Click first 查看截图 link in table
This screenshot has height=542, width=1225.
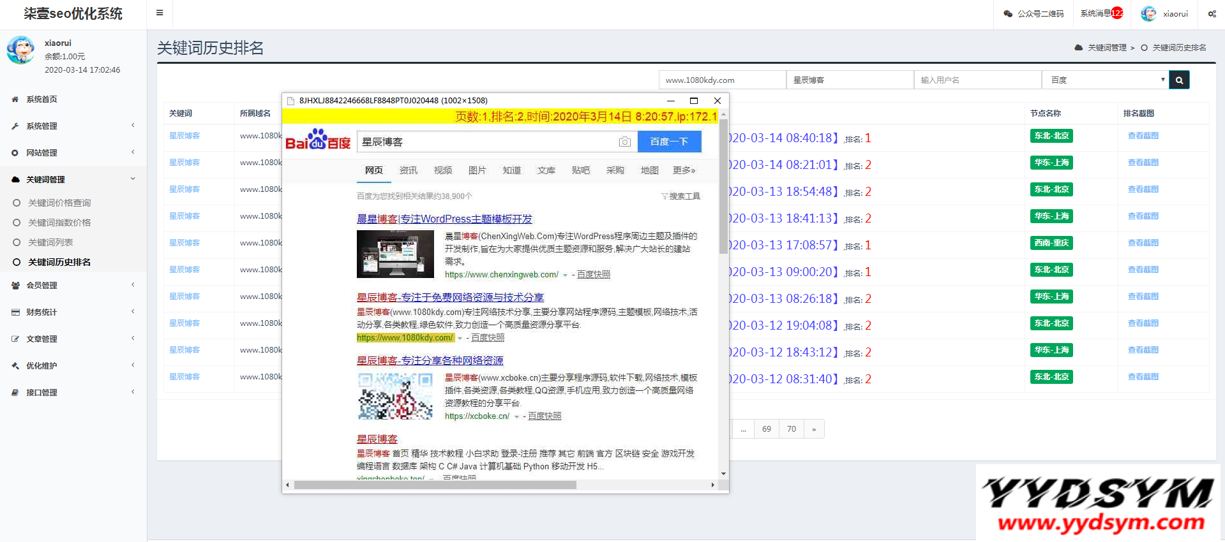click(x=1143, y=136)
